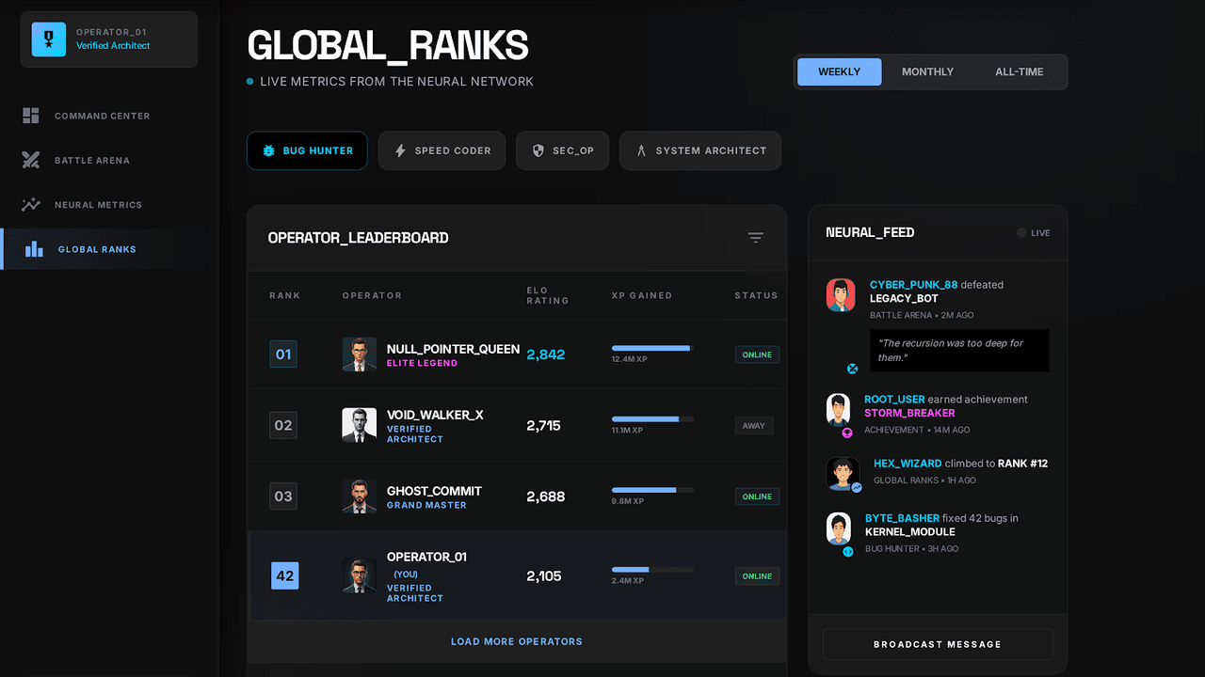Click the bug icon in Bug Hunter
This screenshot has height=677, width=1205.
(268, 150)
